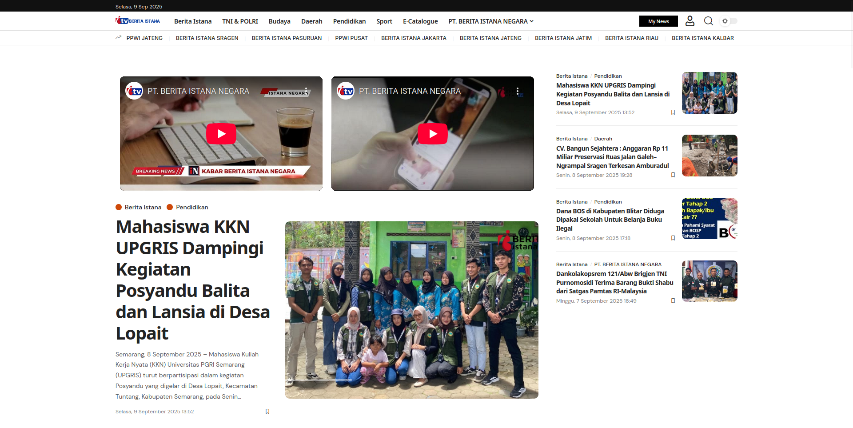
Task: Play the second YouTube video with phone
Action: click(x=433, y=134)
